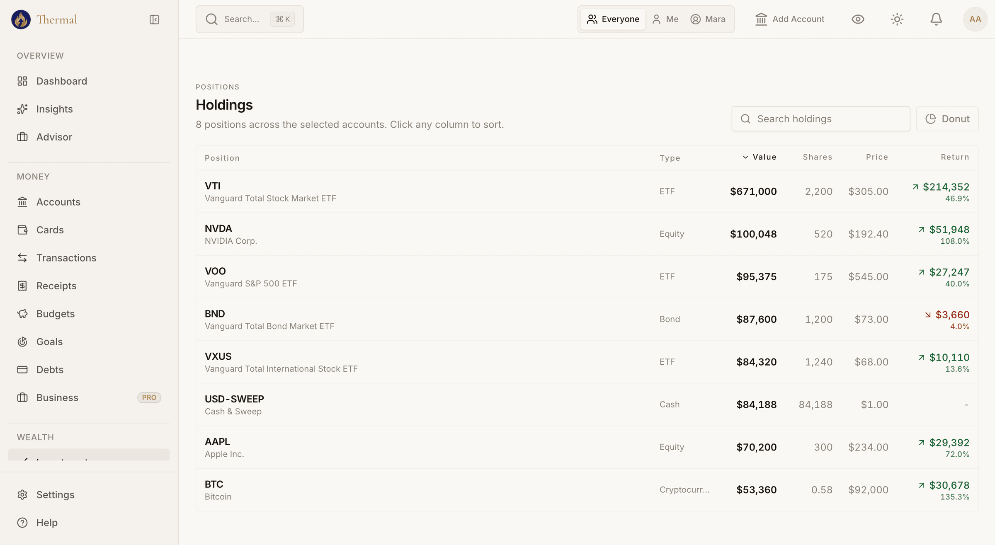Click the Advisor briefcase icon
Screen dimensions: 995x545
point(22,137)
